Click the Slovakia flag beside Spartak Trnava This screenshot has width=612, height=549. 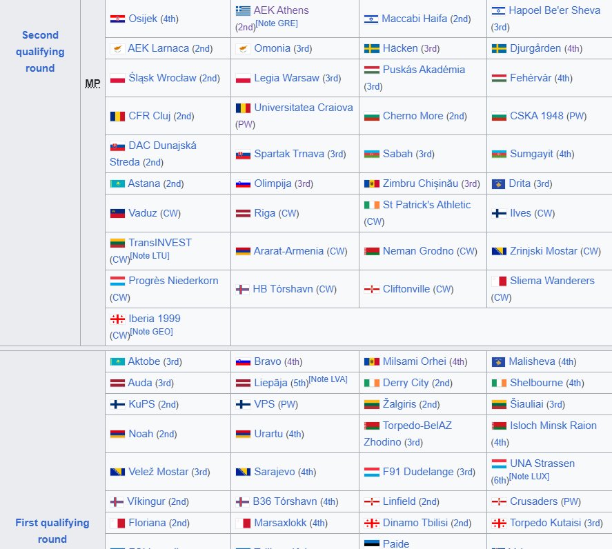coord(243,154)
